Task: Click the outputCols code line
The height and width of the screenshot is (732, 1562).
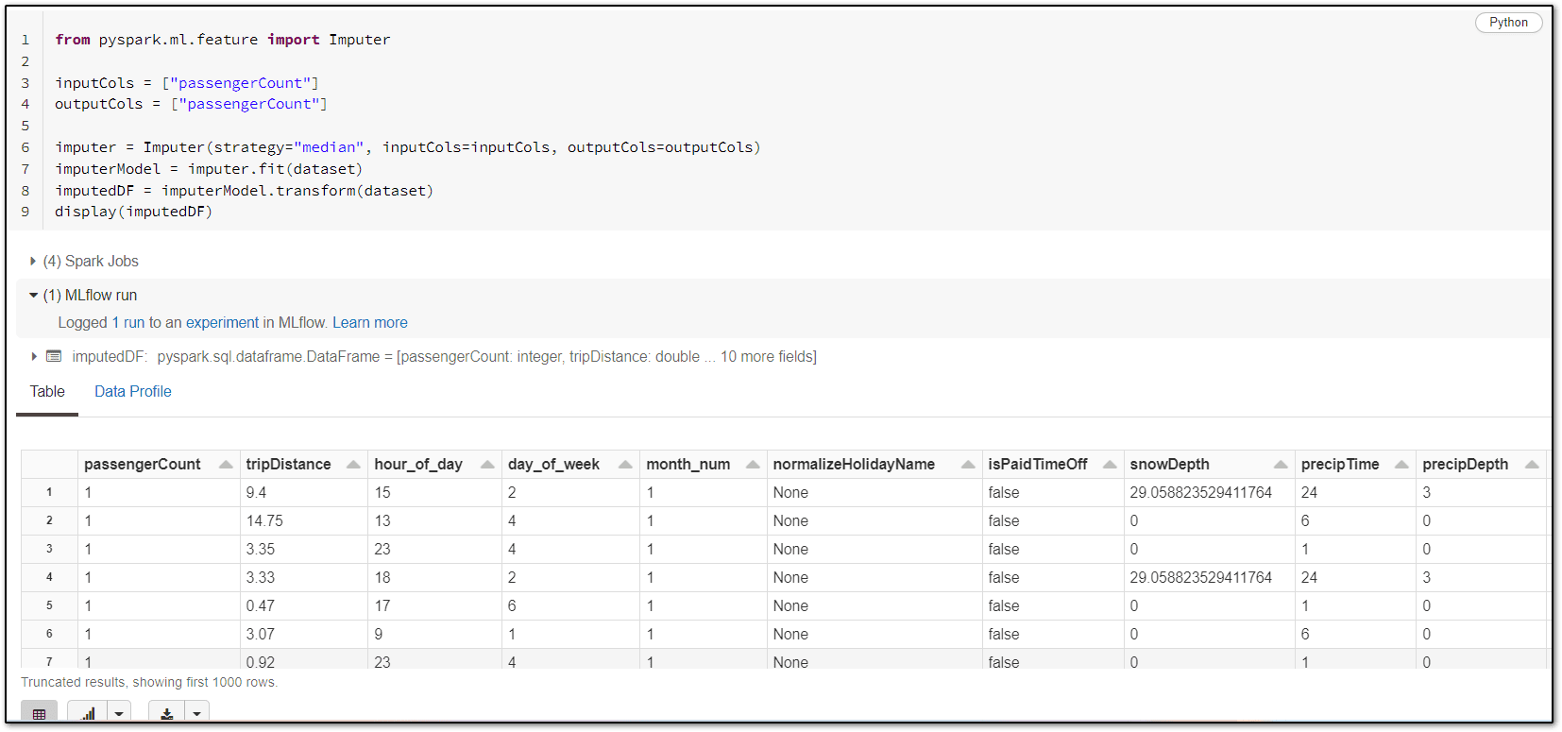Action: pos(191,104)
